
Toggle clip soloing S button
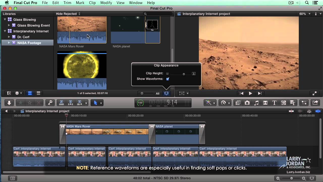point(309,111)
